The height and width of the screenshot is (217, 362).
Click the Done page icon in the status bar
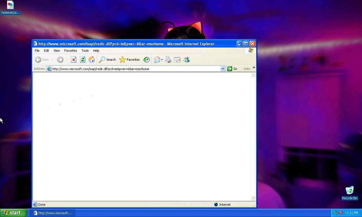(35, 205)
